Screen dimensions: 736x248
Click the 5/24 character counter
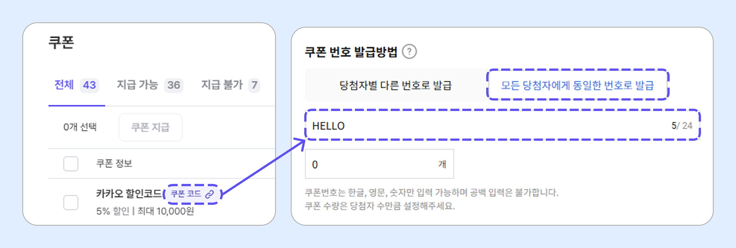point(682,126)
